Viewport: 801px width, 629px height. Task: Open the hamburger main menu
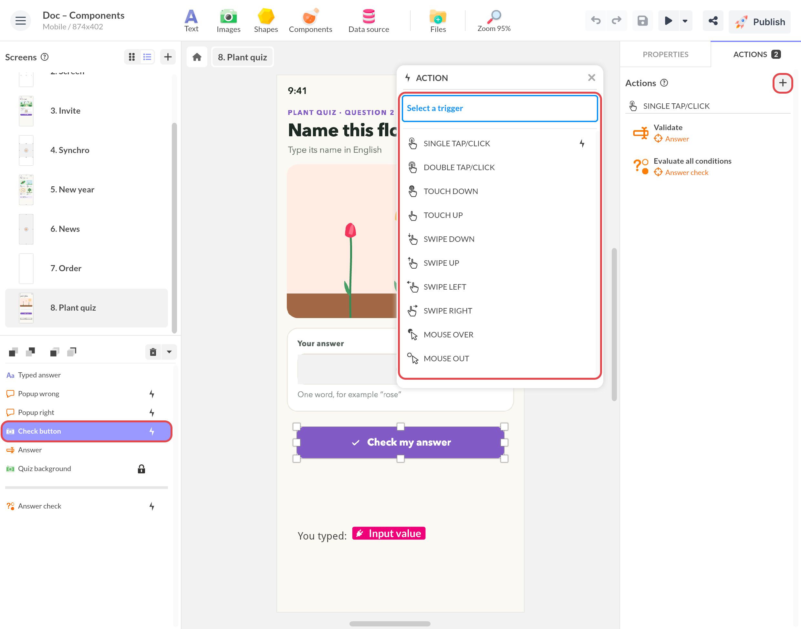tap(20, 21)
